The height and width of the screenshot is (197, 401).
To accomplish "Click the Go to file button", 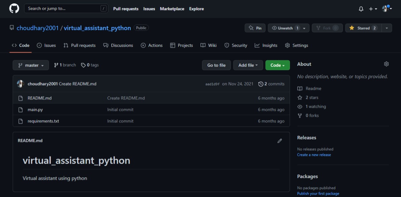I will [x=216, y=65].
